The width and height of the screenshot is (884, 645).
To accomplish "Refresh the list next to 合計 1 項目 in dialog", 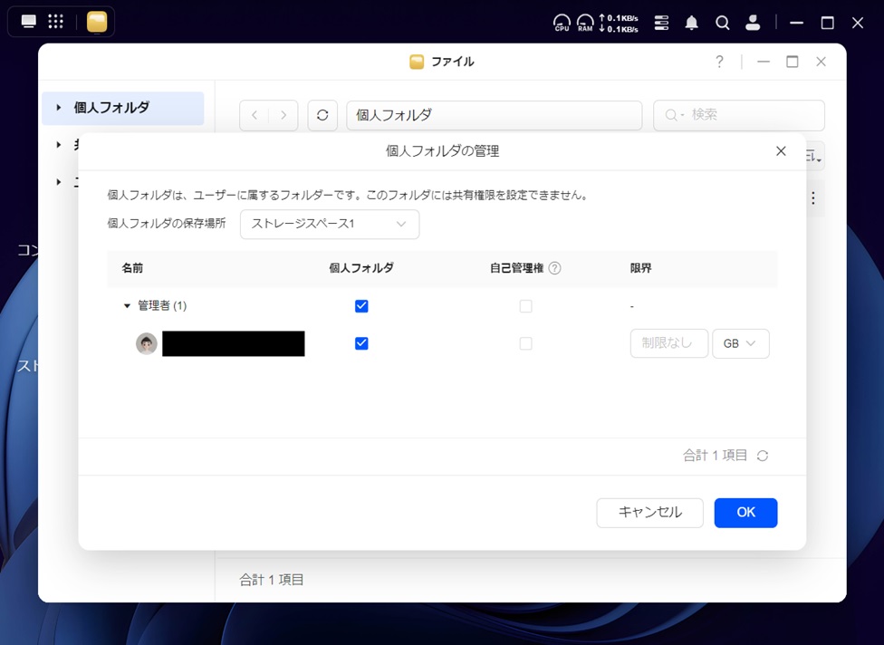I will [x=763, y=456].
